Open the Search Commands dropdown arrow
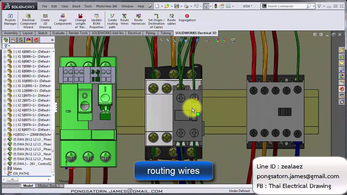 click(x=313, y=6)
